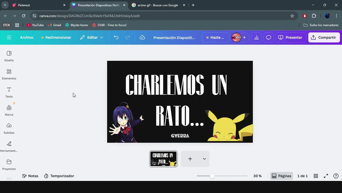Open the analytics chart icon
The height and width of the screenshot is (193, 342).
[256, 38]
